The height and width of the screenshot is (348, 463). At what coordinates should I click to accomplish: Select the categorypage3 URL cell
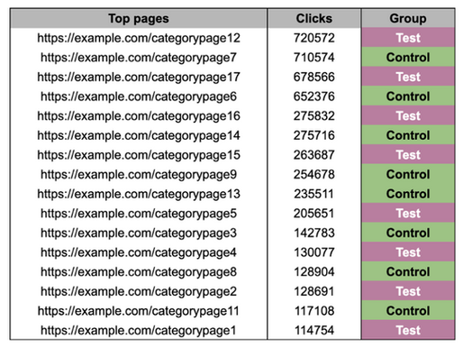139,233
